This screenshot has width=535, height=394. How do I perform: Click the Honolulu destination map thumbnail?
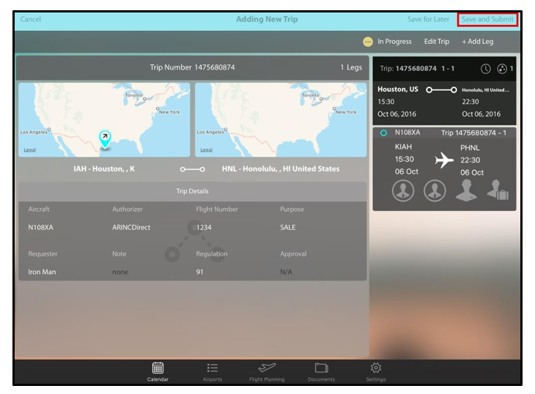coord(281,119)
